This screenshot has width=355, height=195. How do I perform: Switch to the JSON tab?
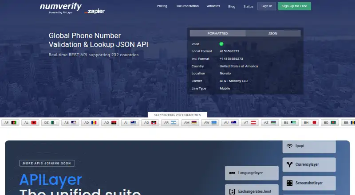273,33
